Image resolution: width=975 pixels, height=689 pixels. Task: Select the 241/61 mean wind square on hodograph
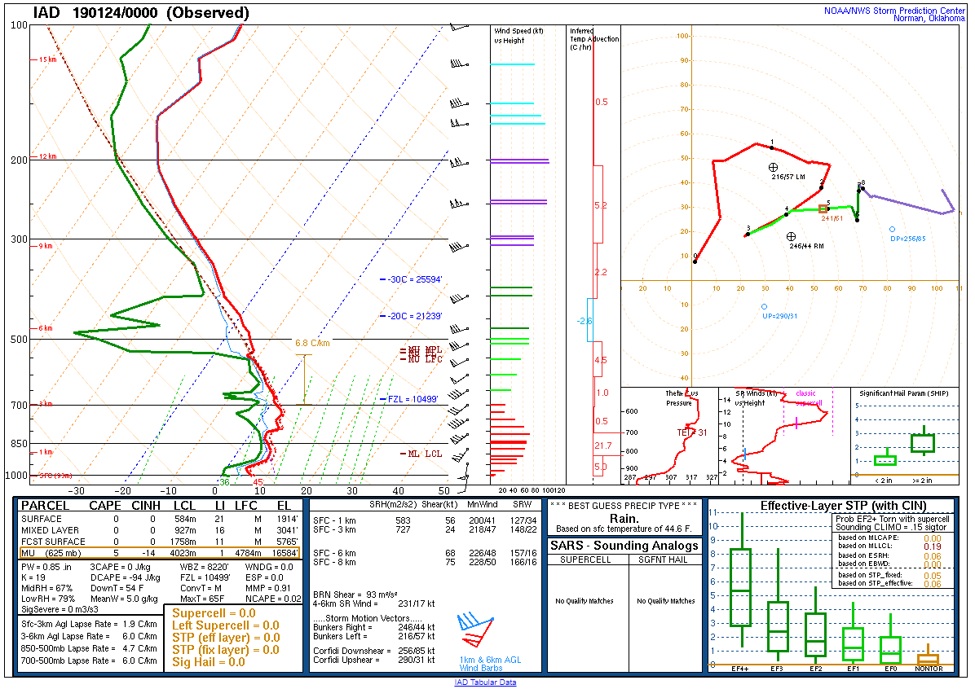tap(823, 209)
